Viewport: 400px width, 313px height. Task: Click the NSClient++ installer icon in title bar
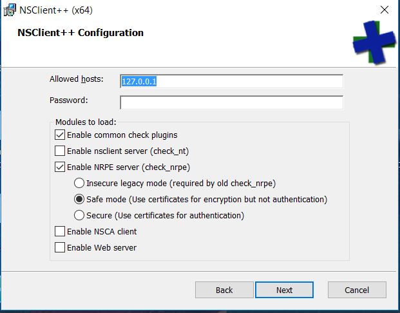coord(10,10)
